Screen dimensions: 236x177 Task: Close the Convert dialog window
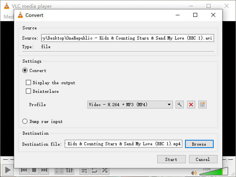213,15
